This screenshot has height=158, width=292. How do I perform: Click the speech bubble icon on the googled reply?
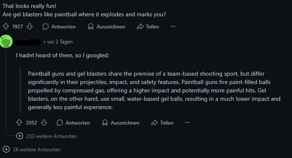click(x=59, y=122)
